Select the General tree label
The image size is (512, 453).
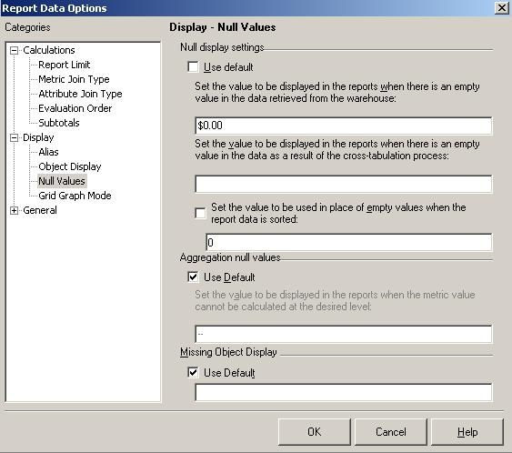coord(40,210)
